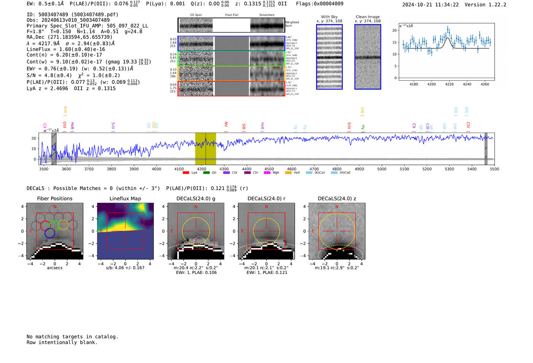Click the yellow highlighted band in the spectrum
533x363 pixels.
206,149
